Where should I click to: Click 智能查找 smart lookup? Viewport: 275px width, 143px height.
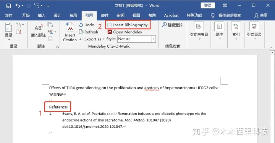pyautogui.click(x=172, y=25)
